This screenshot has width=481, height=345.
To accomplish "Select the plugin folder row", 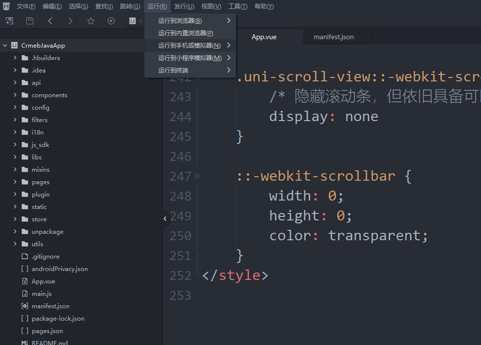I will pyautogui.click(x=81, y=194).
